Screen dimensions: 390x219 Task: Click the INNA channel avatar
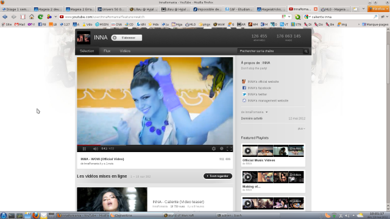83,38
